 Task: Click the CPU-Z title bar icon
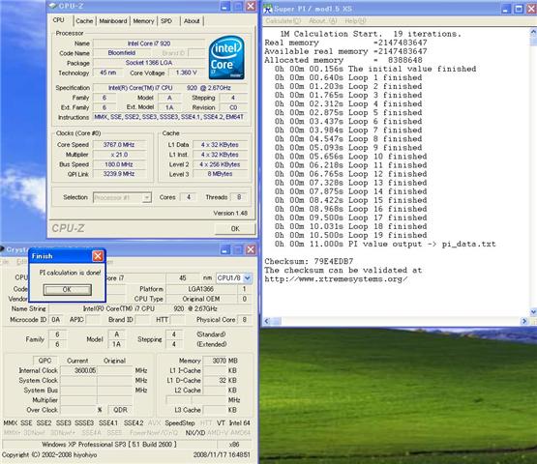(x=53, y=6)
